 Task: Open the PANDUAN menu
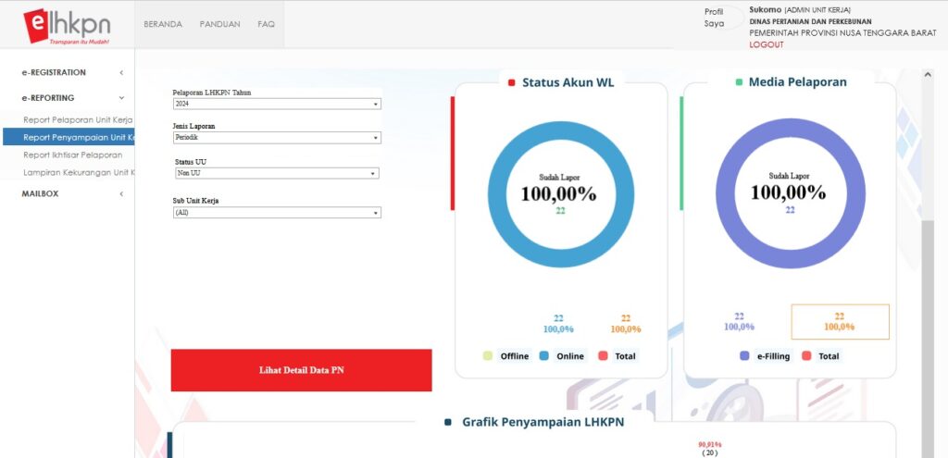(219, 24)
